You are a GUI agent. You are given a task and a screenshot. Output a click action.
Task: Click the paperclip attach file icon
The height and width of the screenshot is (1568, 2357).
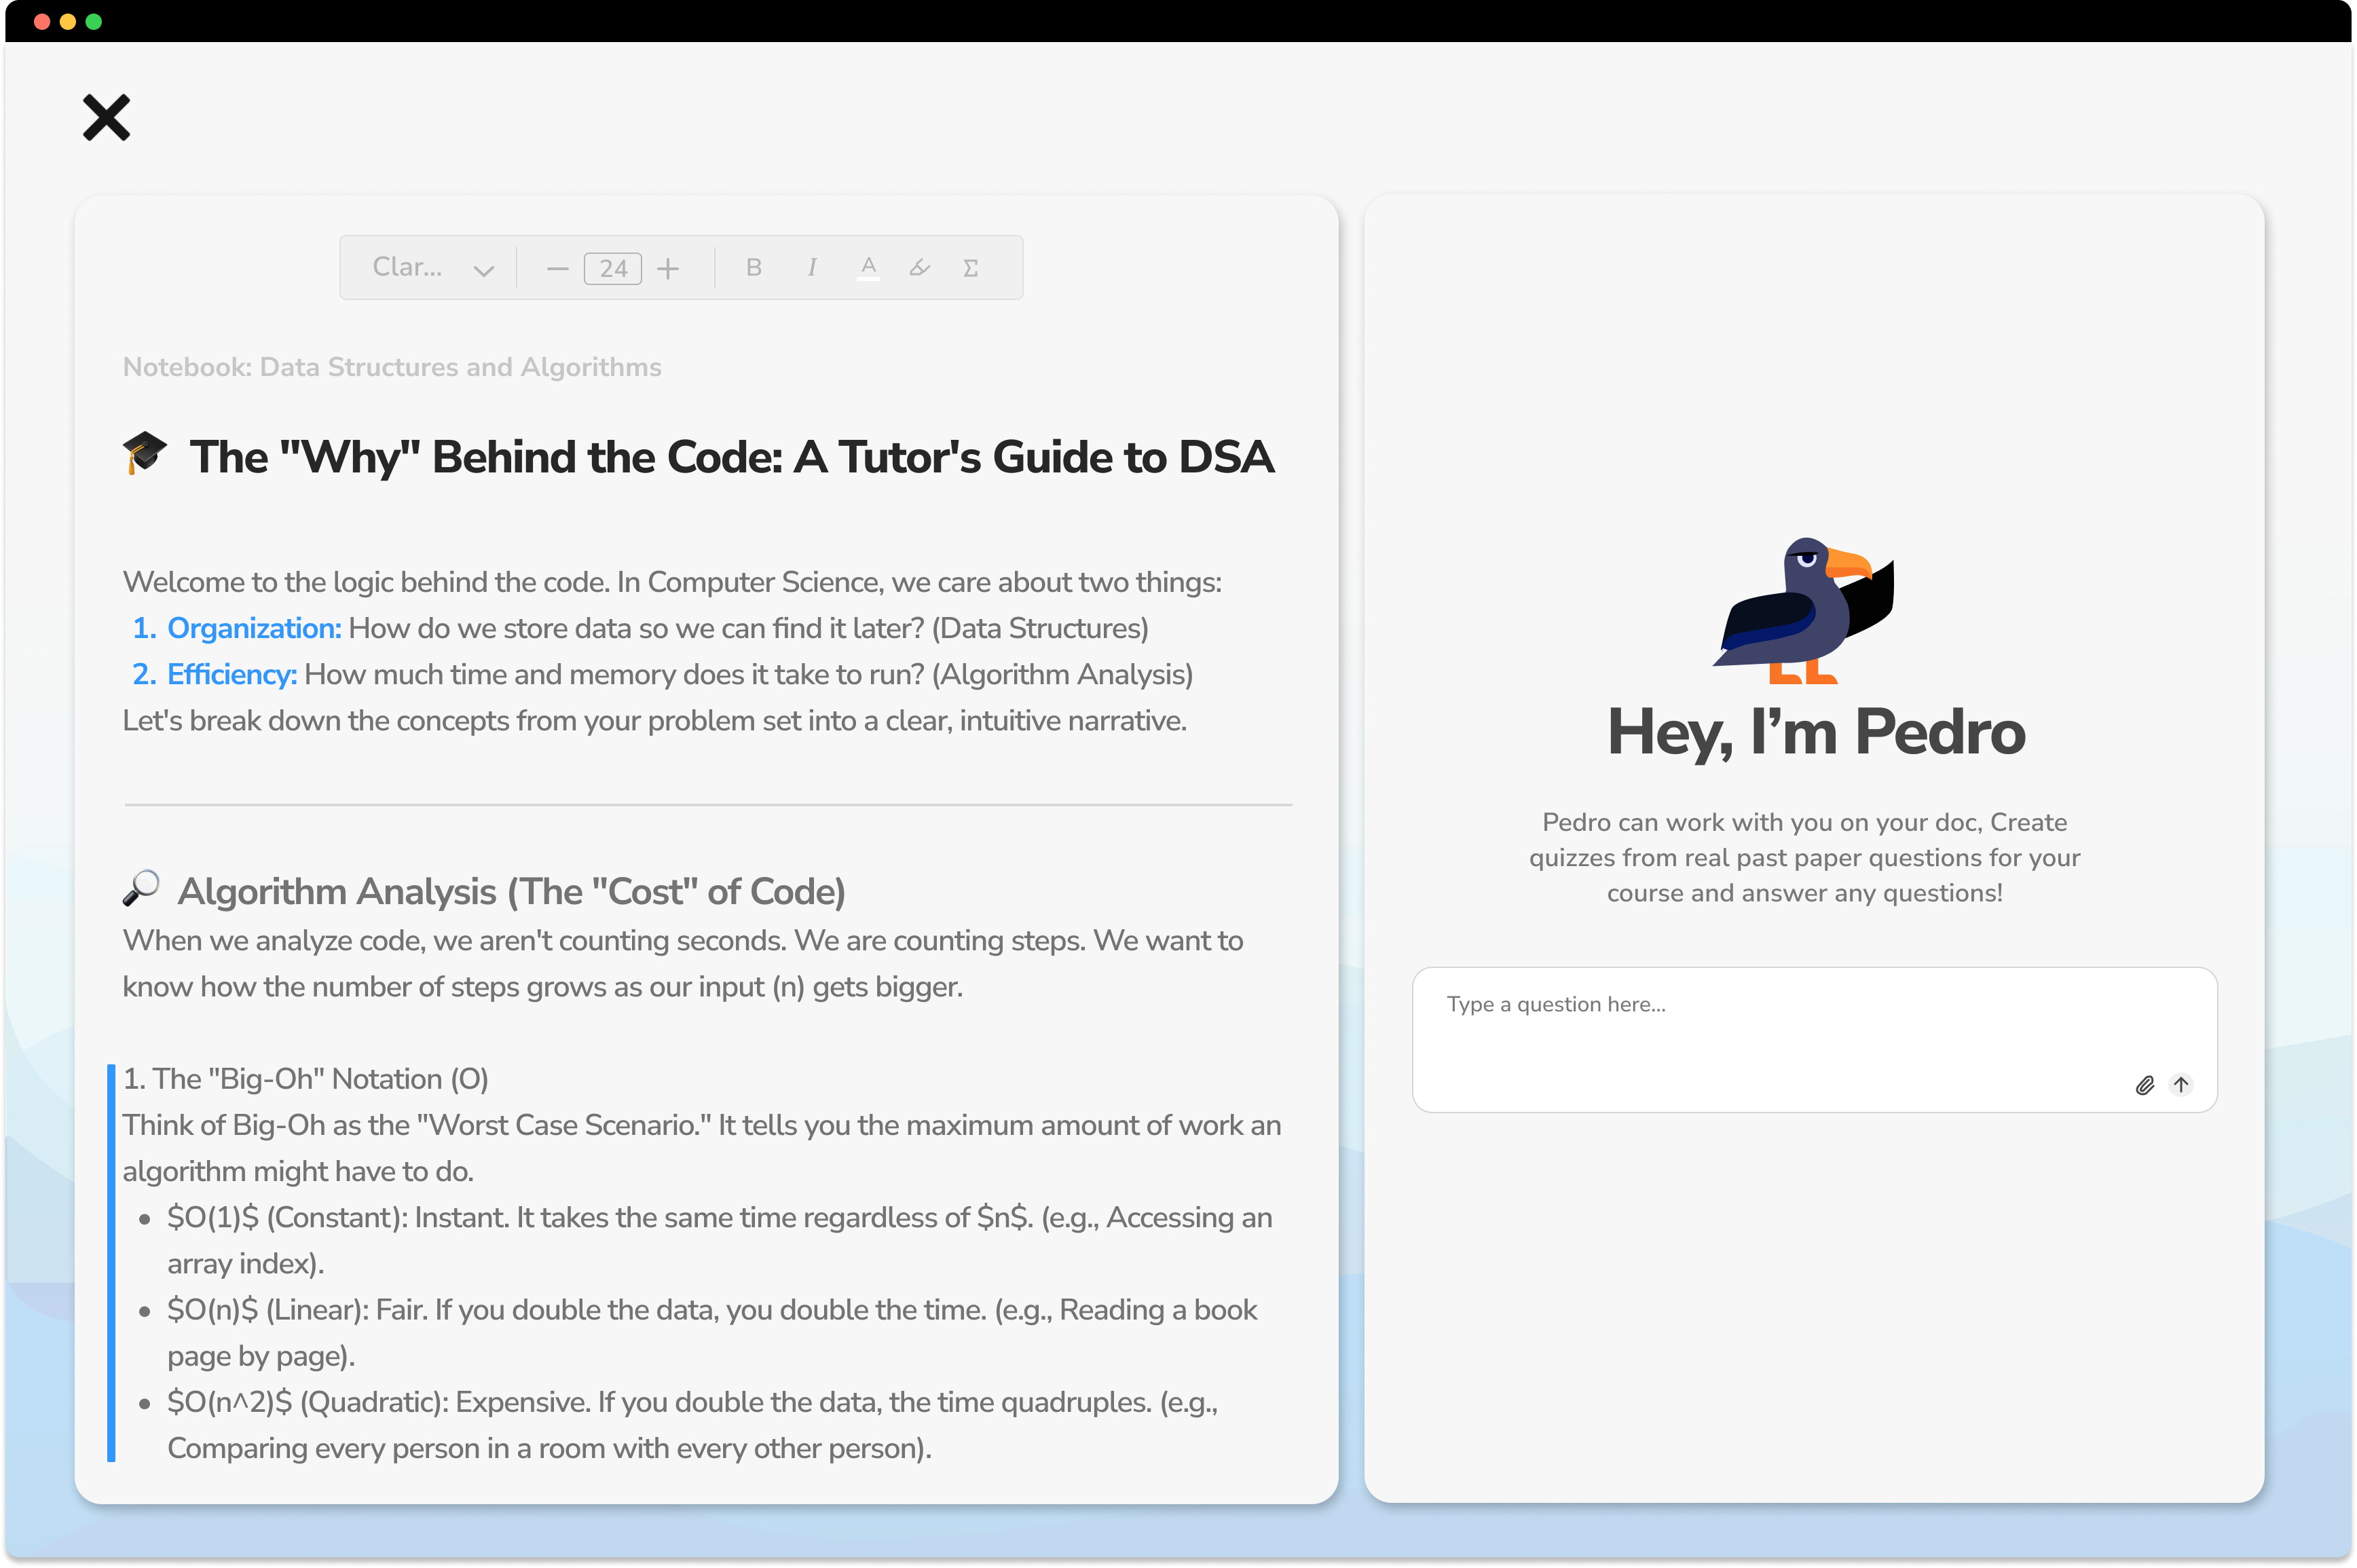point(2144,1085)
